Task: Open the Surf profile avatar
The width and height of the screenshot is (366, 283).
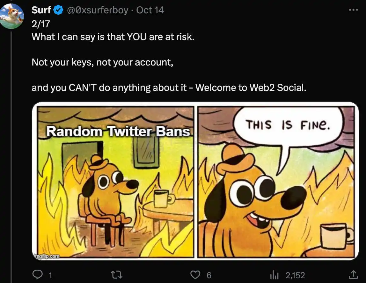Action: pyautogui.click(x=12, y=16)
